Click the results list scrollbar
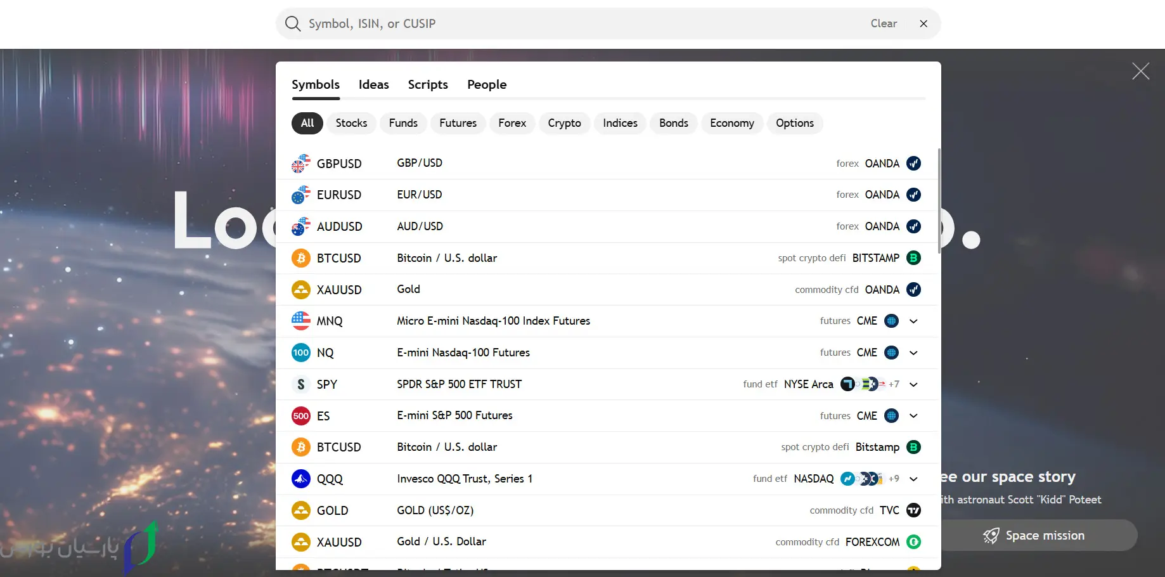The width and height of the screenshot is (1165, 577). [x=939, y=201]
